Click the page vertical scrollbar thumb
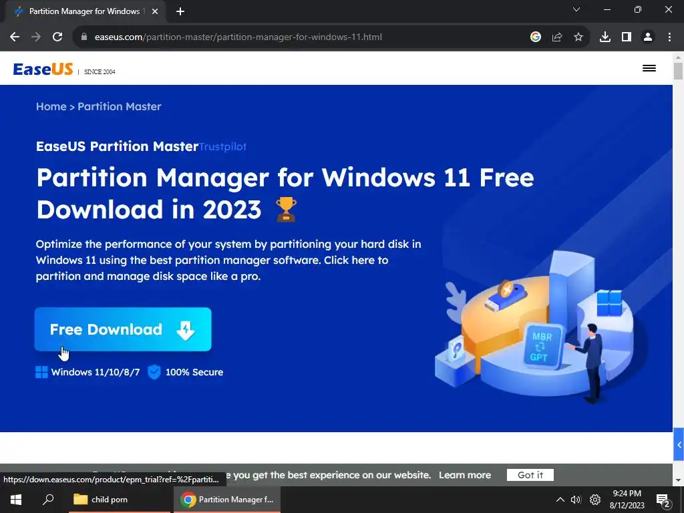 click(x=678, y=71)
